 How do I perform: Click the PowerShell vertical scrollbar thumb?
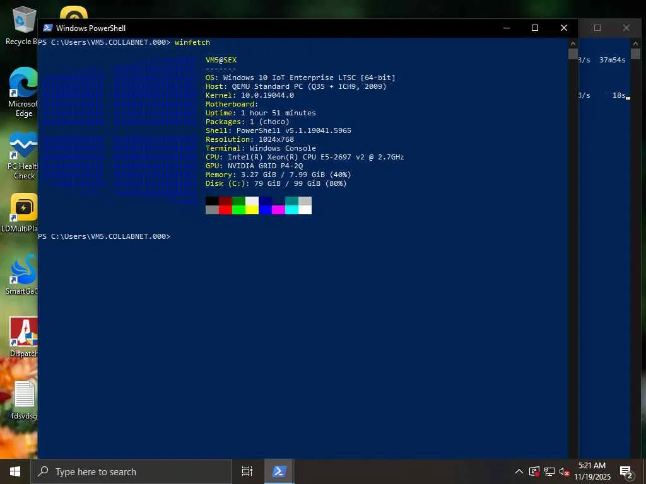click(x=573, y=54)
